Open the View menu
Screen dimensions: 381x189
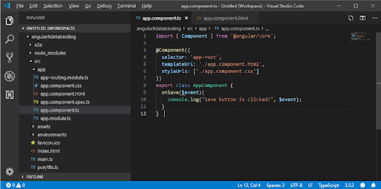coord(74,6)
